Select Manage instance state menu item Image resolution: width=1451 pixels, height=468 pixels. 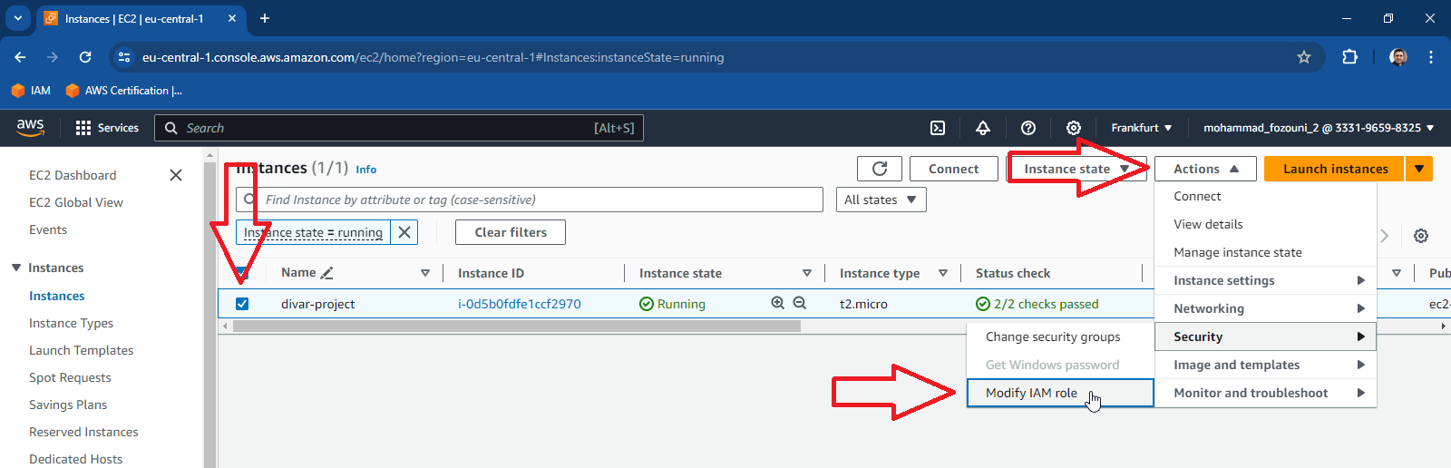click(x=1266, y=252)
